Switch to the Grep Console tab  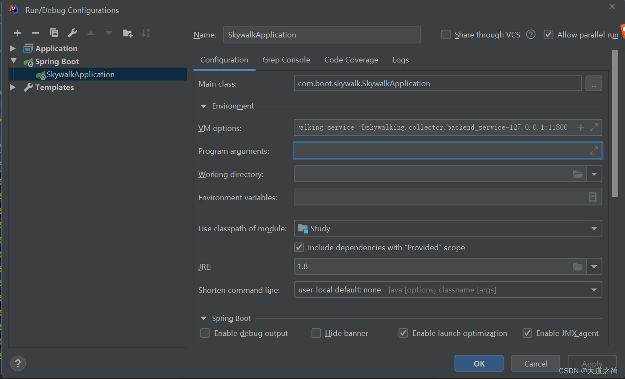coord(286,60)
